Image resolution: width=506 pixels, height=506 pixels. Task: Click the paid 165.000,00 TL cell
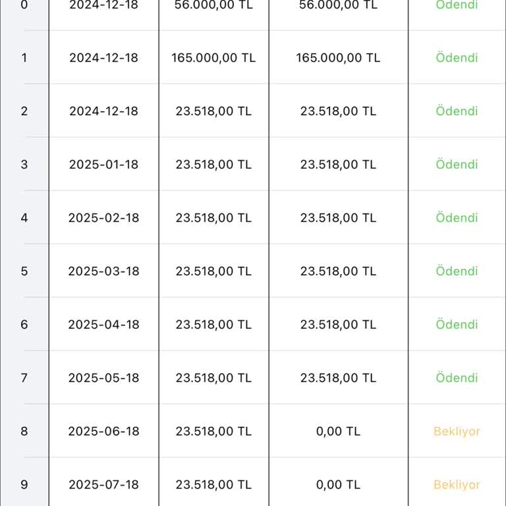[338, 57]
